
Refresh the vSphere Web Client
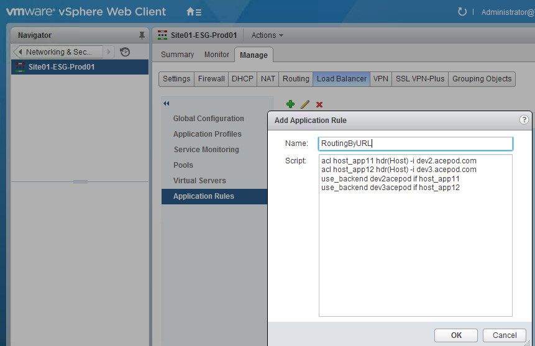pyautogui.click(x=462, y=12)
